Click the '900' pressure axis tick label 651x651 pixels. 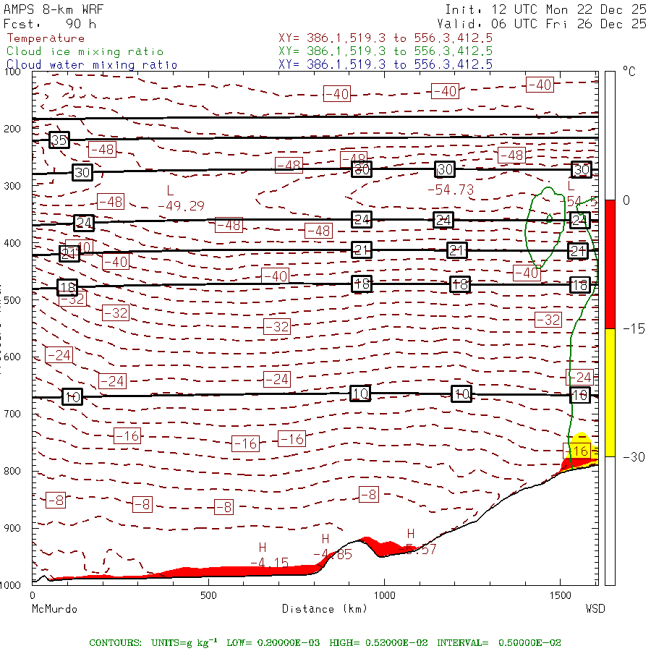pos(12,528)
